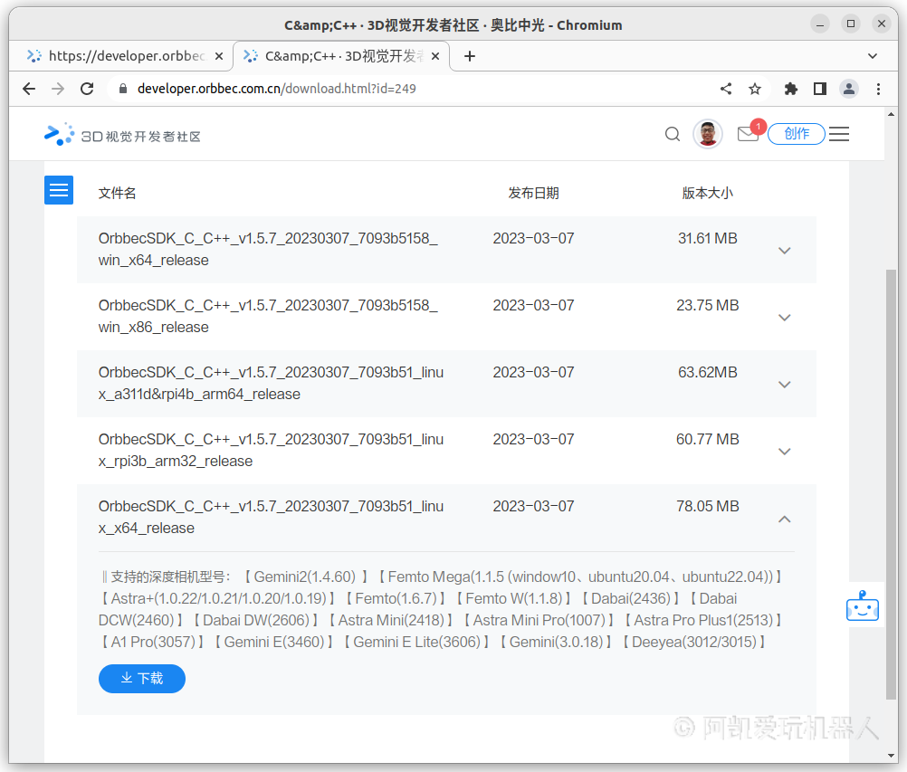907x772 pixels.
Task: Bookmark this page with the star
Action: tap(755, 89)
